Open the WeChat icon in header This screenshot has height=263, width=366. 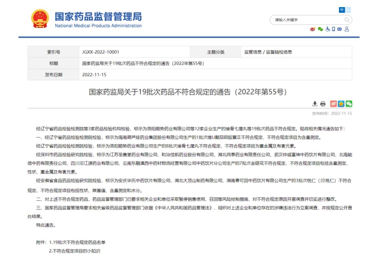click(x=320, y=29)
